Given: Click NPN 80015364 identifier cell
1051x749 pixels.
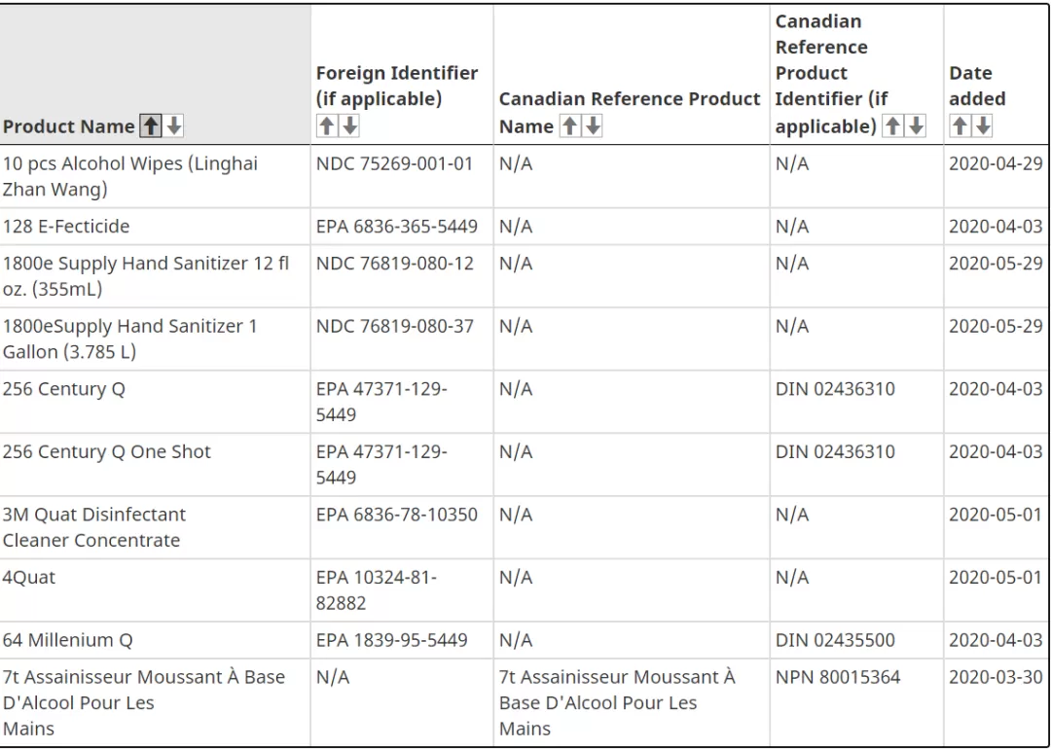Looking at the screenshot, I should point(856,702).
